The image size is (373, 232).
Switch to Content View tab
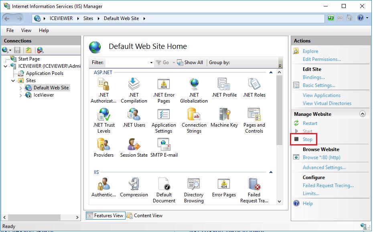tap(145, 216)
